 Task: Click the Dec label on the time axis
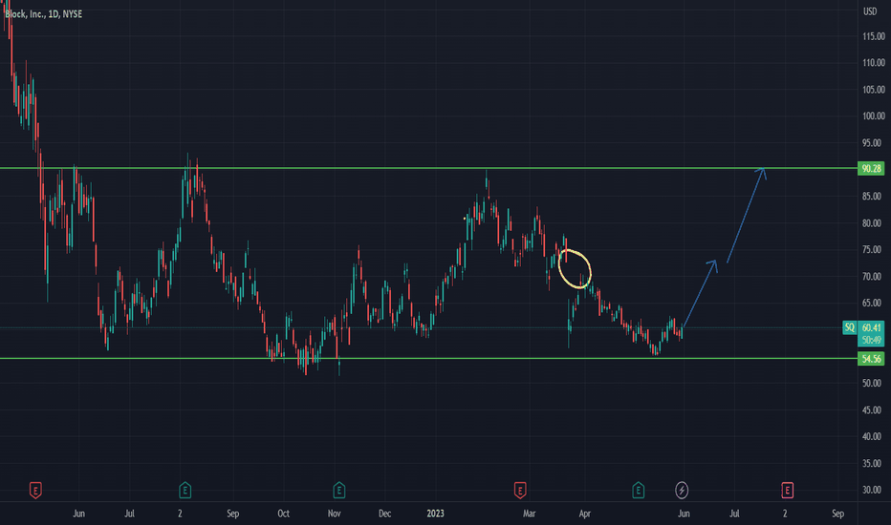tap(384, 514)
